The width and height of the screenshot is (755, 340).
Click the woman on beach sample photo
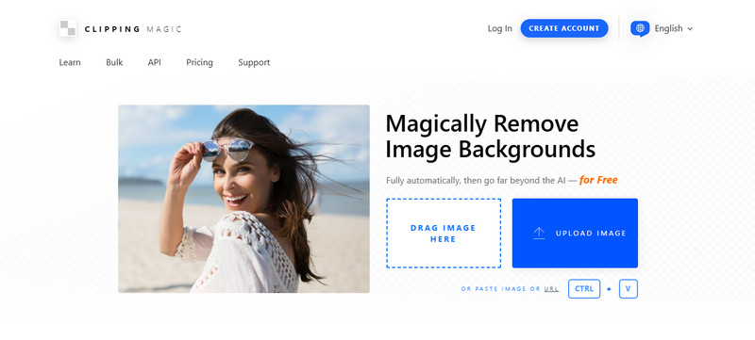point(243,199)
